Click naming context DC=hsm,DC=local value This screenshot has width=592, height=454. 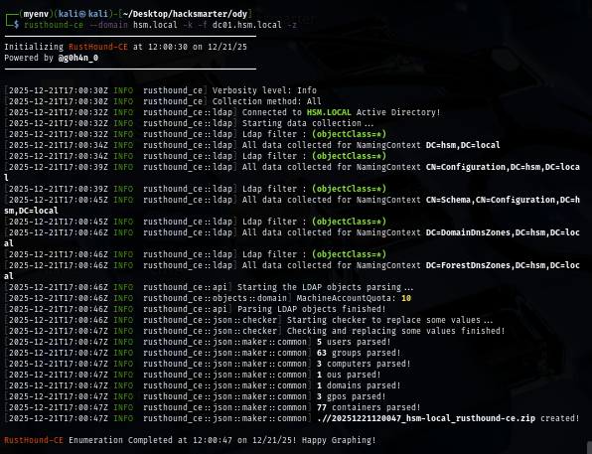[463, 145]
